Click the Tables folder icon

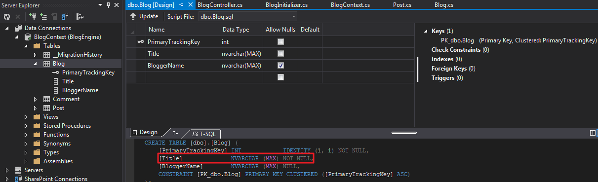point(37,46)
